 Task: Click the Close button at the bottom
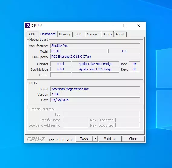click(x=133, y=139)
